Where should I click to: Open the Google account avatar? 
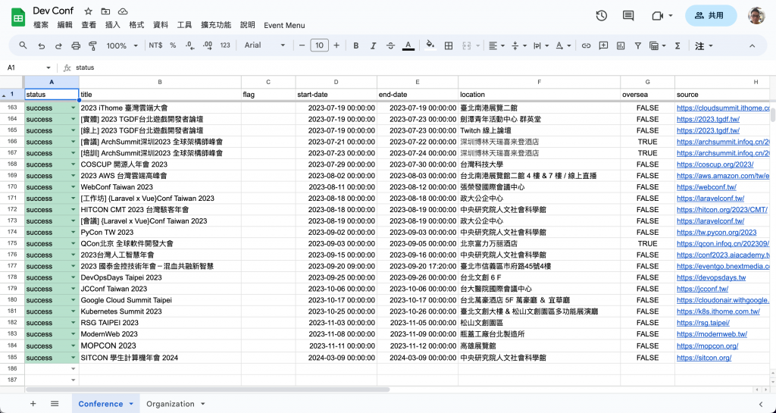756,16
